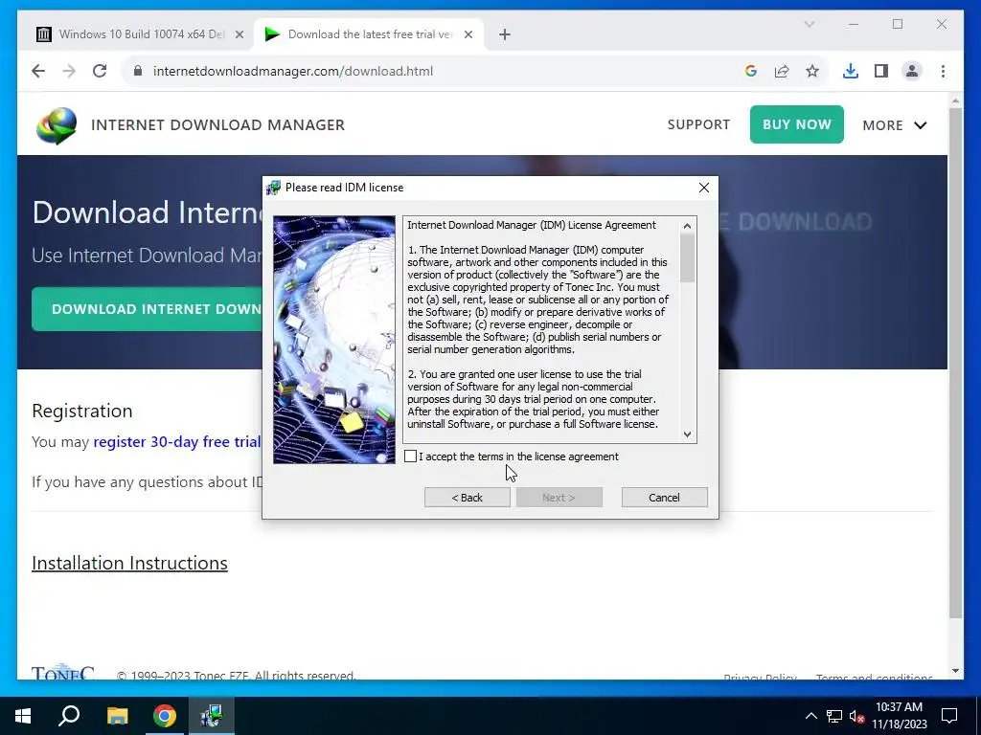Click the page scrollbar down arrow
Screen dimensions: 981x735
point(955,671)
